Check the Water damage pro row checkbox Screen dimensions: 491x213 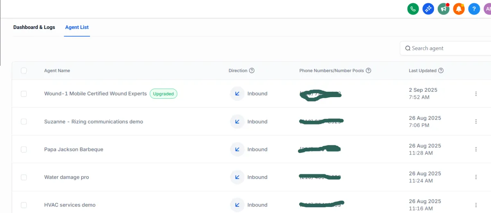coord(24,177)
